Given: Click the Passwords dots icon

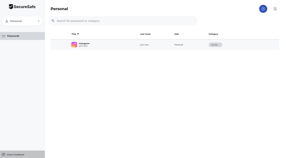Looking at the screenshot, I should click(x=3, y=36).
